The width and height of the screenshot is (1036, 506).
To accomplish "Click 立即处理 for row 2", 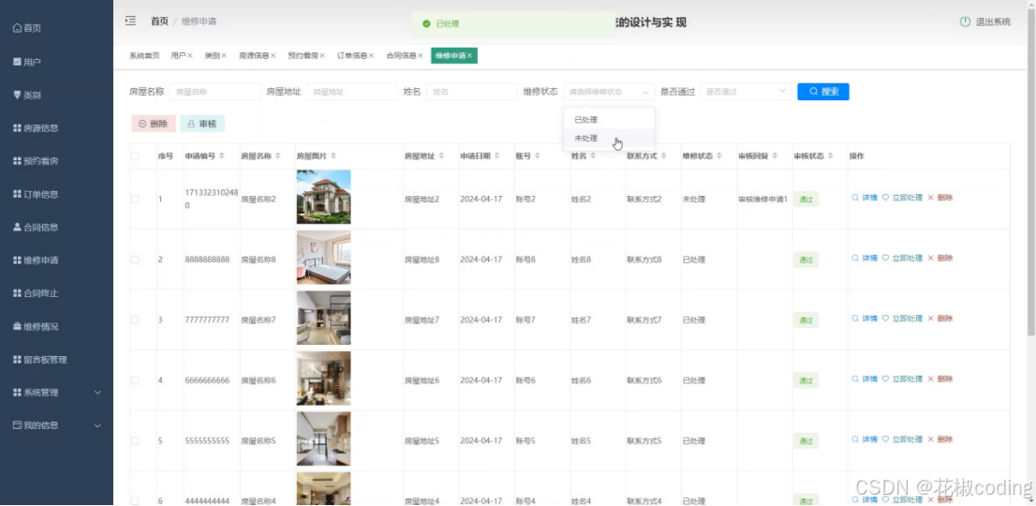I will tap(902, 259).
